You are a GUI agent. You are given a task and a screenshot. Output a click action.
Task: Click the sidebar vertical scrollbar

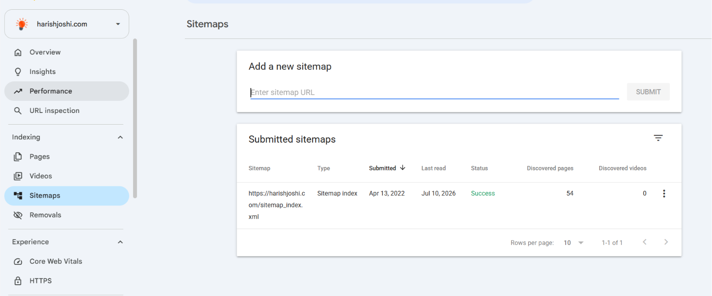coord(135,118)
